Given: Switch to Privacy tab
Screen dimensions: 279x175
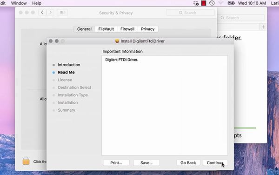Looking at the screenshot, I should (x=148, y=29).
